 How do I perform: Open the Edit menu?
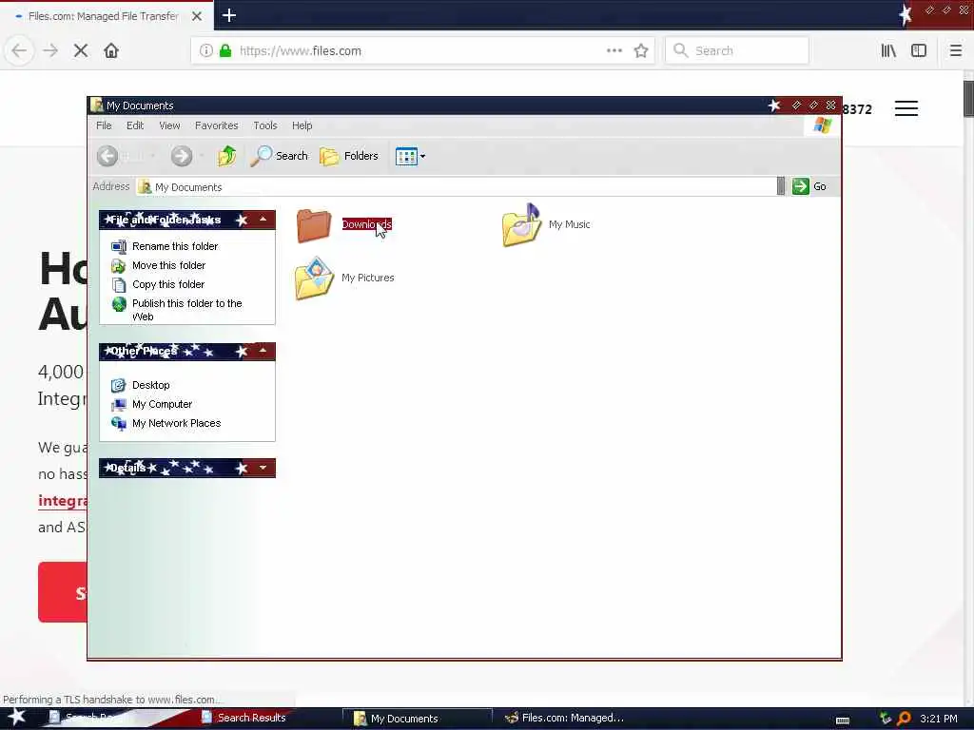[135, 125]
